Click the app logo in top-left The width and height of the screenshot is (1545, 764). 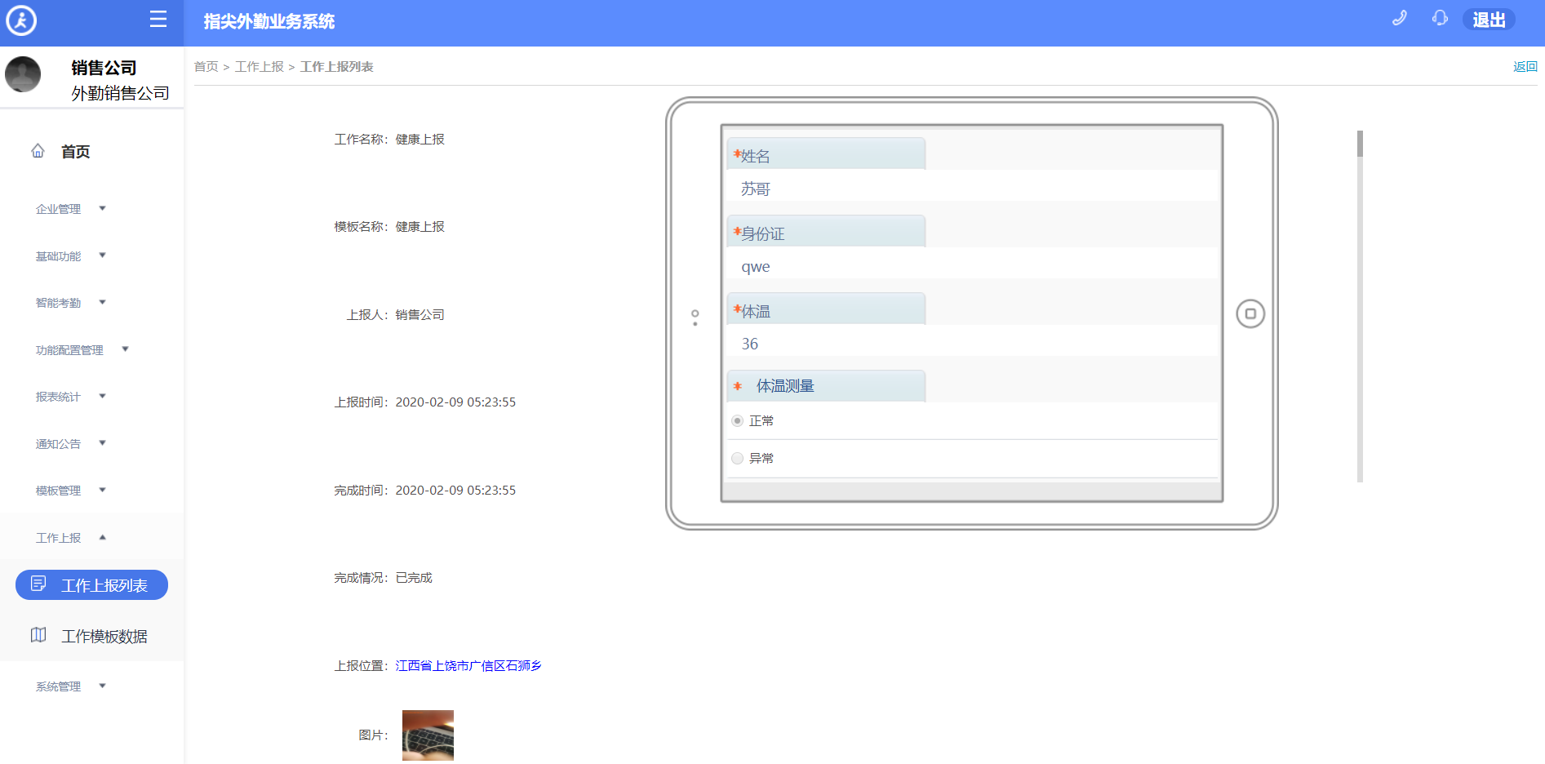click(21, 20)
